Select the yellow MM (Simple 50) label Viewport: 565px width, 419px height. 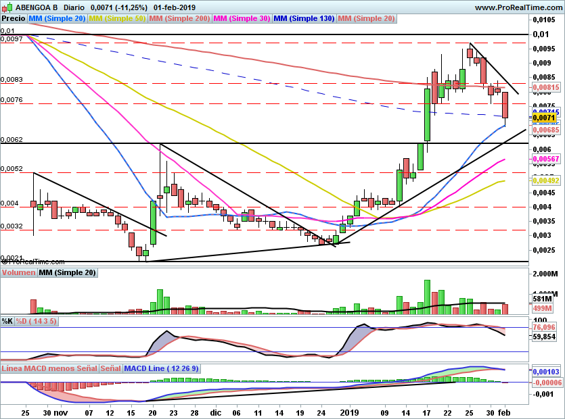[117, 19]
